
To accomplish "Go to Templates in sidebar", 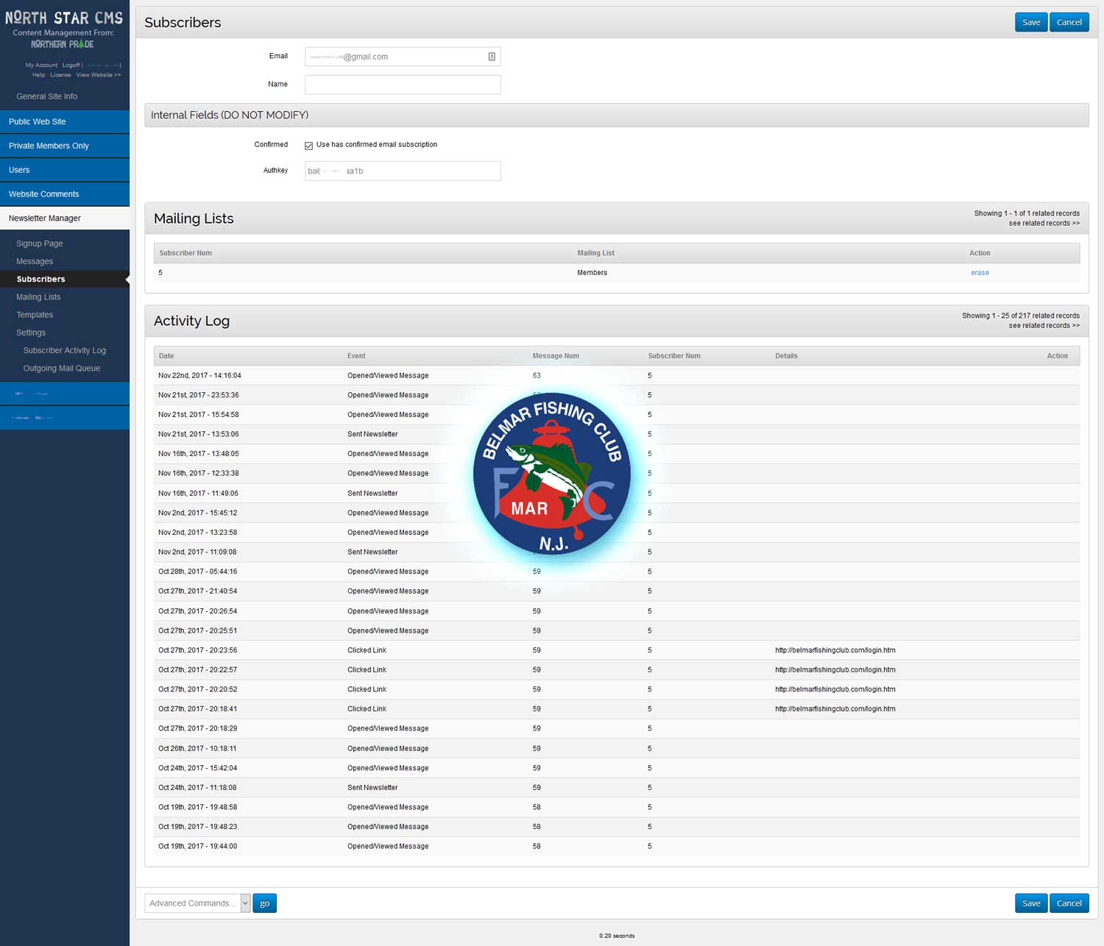I will (x=35, y=315).
